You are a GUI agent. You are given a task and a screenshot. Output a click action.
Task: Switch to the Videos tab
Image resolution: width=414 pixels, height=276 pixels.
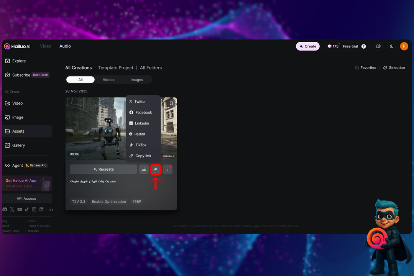108,80
